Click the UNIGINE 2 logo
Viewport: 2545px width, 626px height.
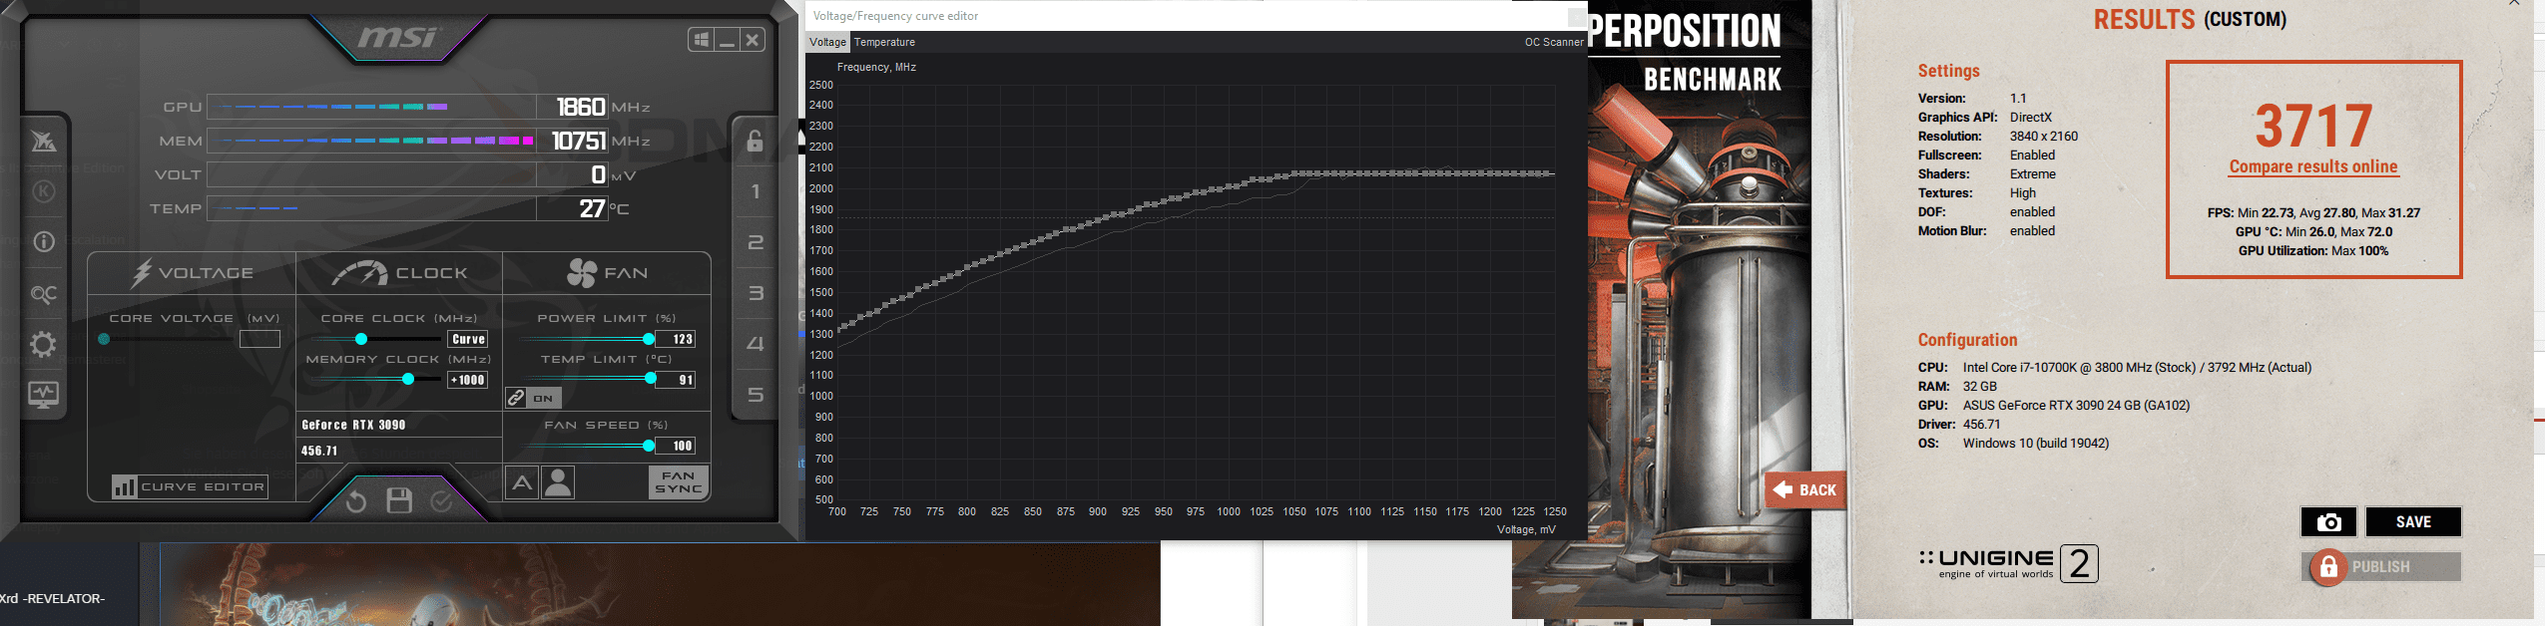coord(2008,563)
